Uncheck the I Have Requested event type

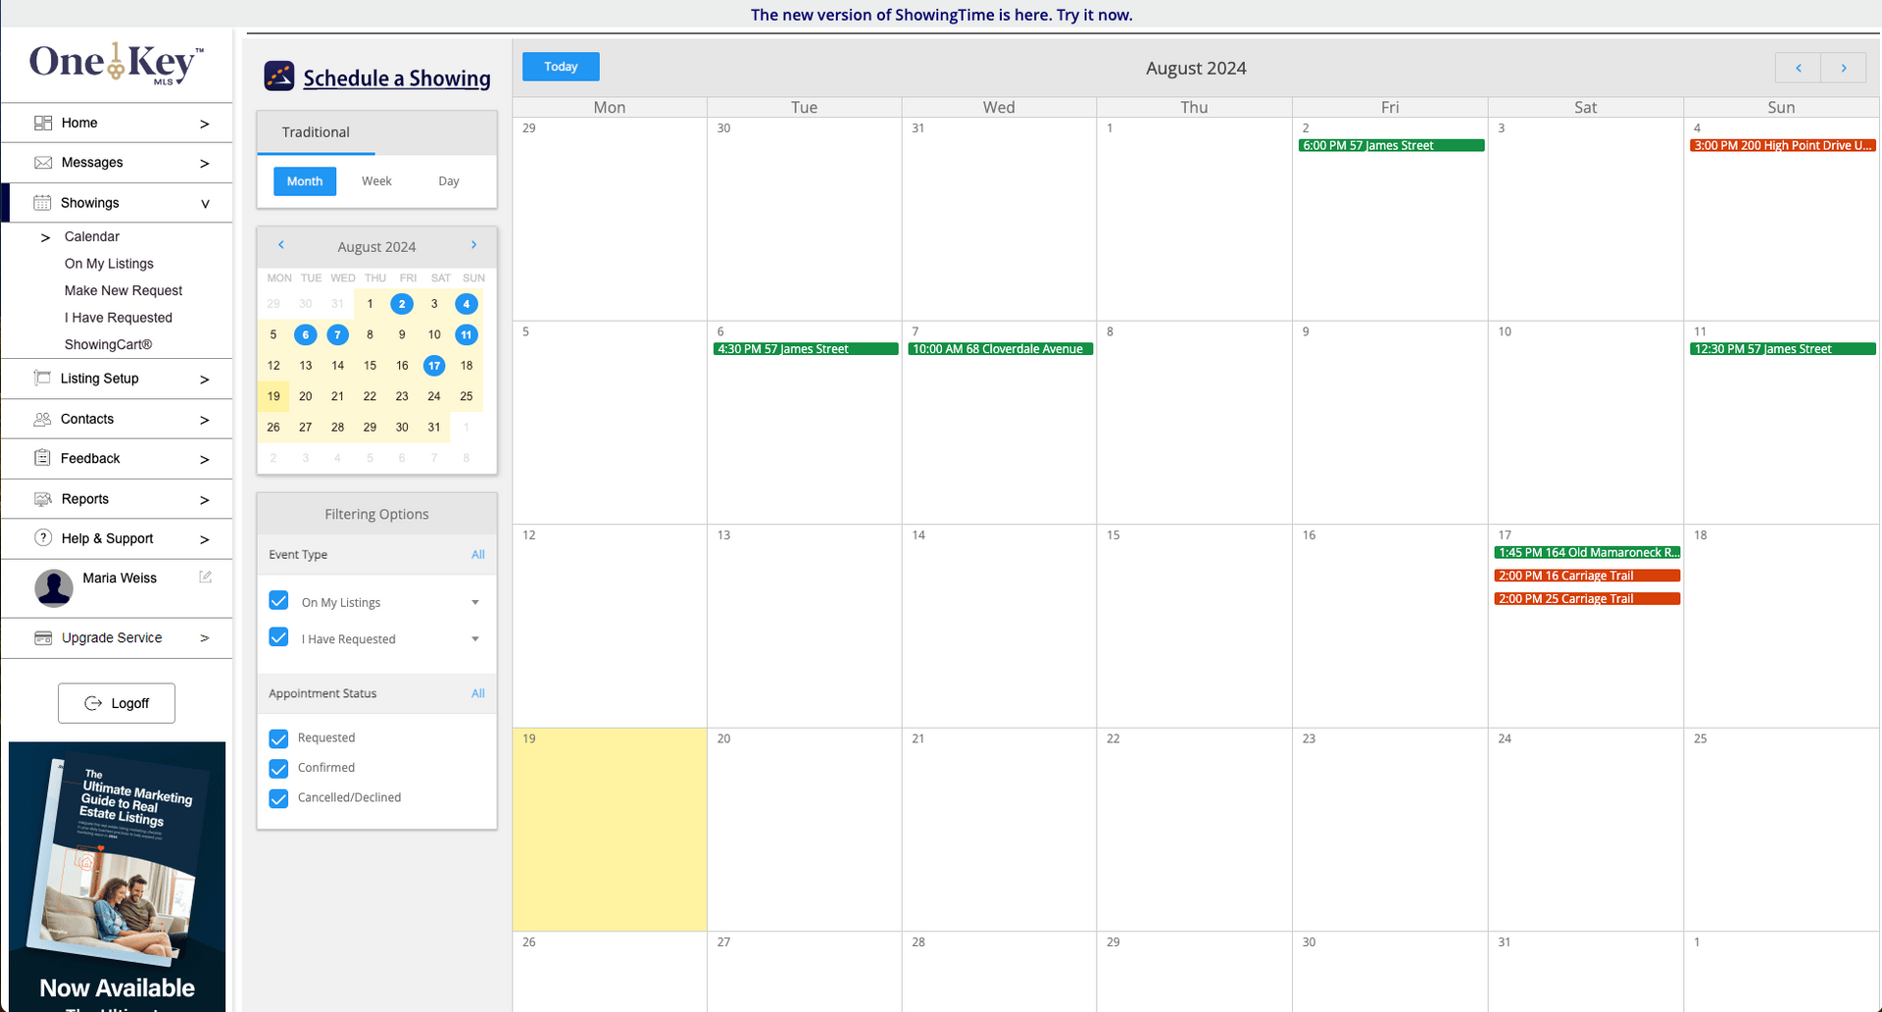278,637
